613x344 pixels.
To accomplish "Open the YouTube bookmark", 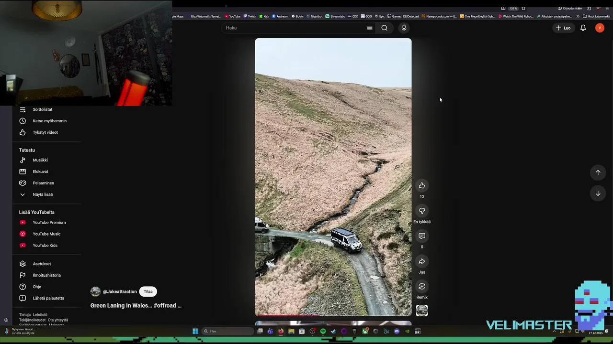I will [x=233, y=16].
